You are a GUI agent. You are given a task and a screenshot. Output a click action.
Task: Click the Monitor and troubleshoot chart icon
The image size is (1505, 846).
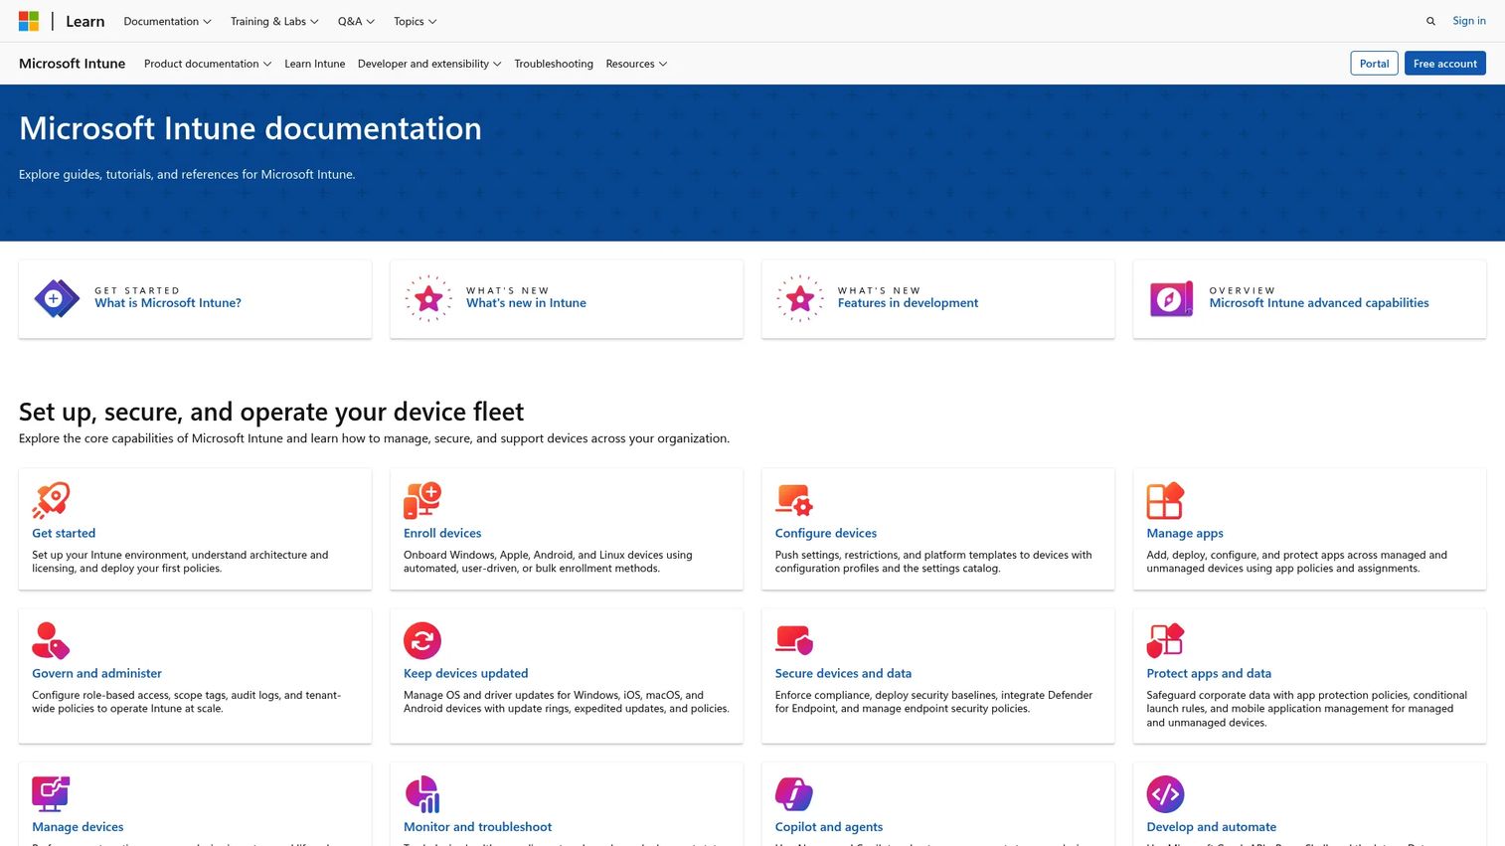422,793
